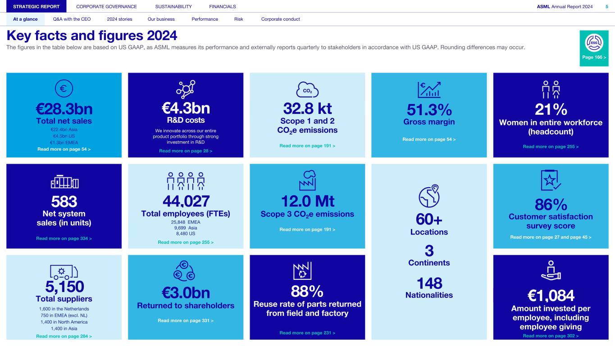Follow the Page 166 link
Screen dimensions: 615x346
point(594,58)
